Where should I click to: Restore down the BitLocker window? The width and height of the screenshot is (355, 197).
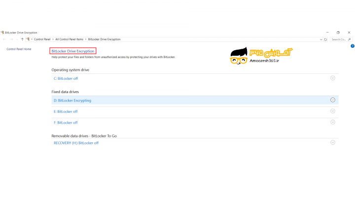[x=338, y=33]
